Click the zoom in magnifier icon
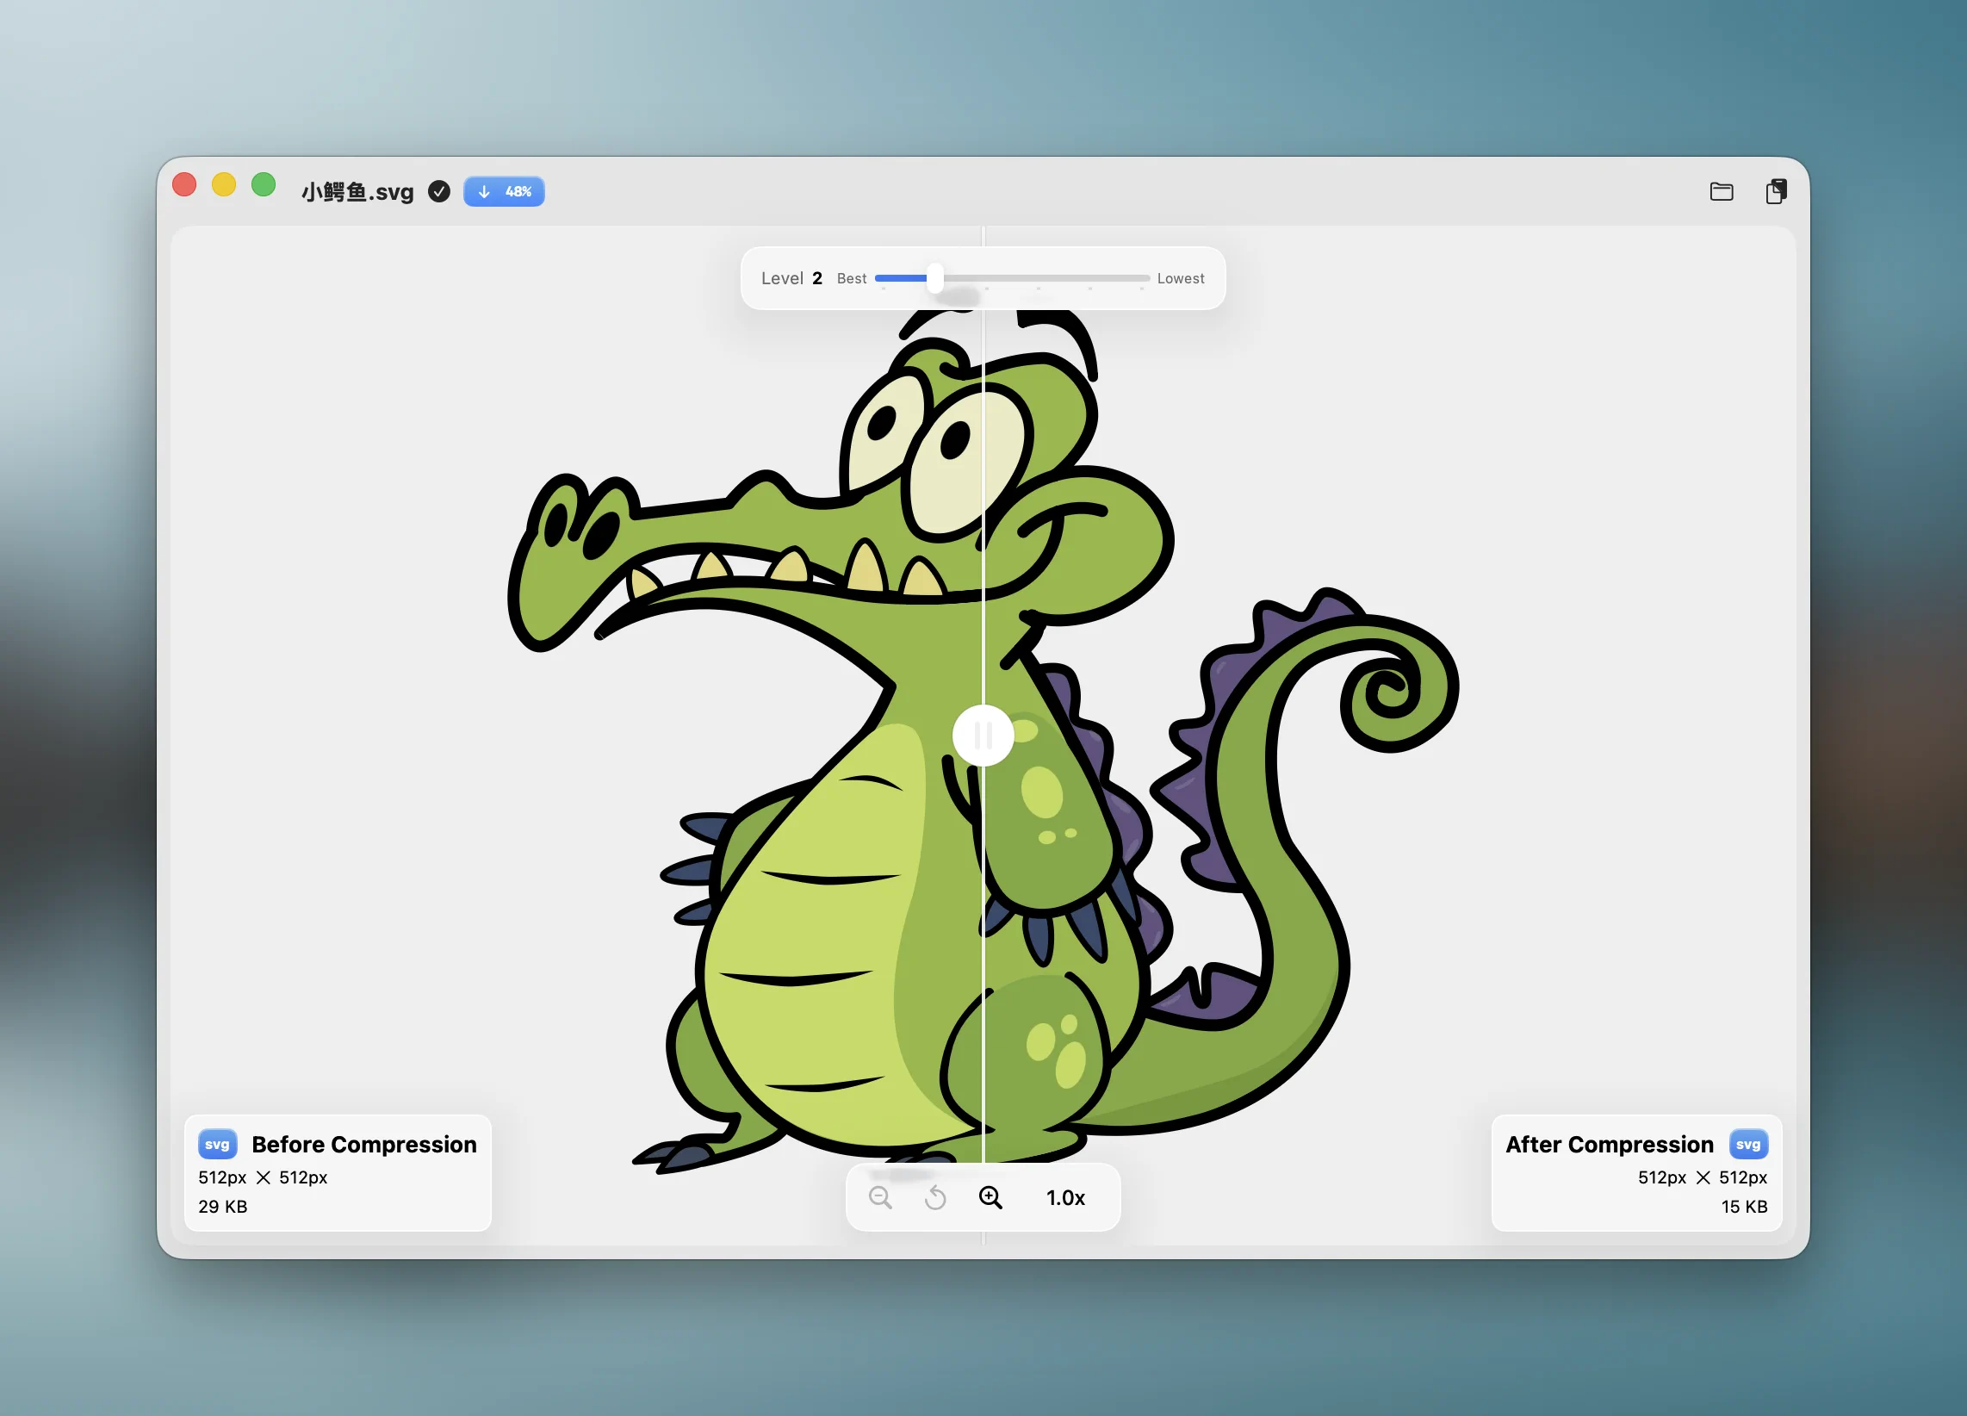The image size is (1967, 1416). click(x=990, y=1197)
